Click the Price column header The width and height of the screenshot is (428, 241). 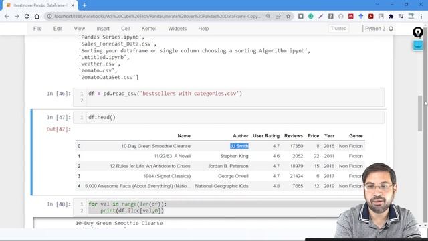[x=314, y=136]
